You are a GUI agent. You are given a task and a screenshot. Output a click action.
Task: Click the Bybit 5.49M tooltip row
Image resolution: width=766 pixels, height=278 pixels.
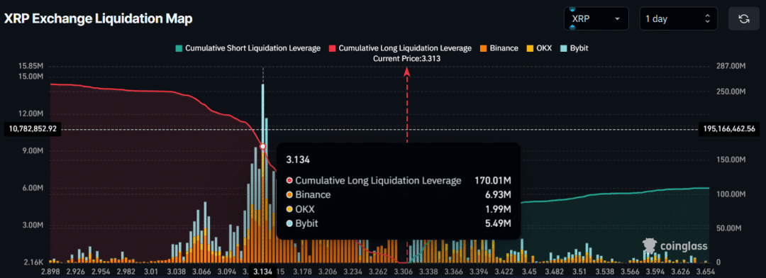pos(399,223)
